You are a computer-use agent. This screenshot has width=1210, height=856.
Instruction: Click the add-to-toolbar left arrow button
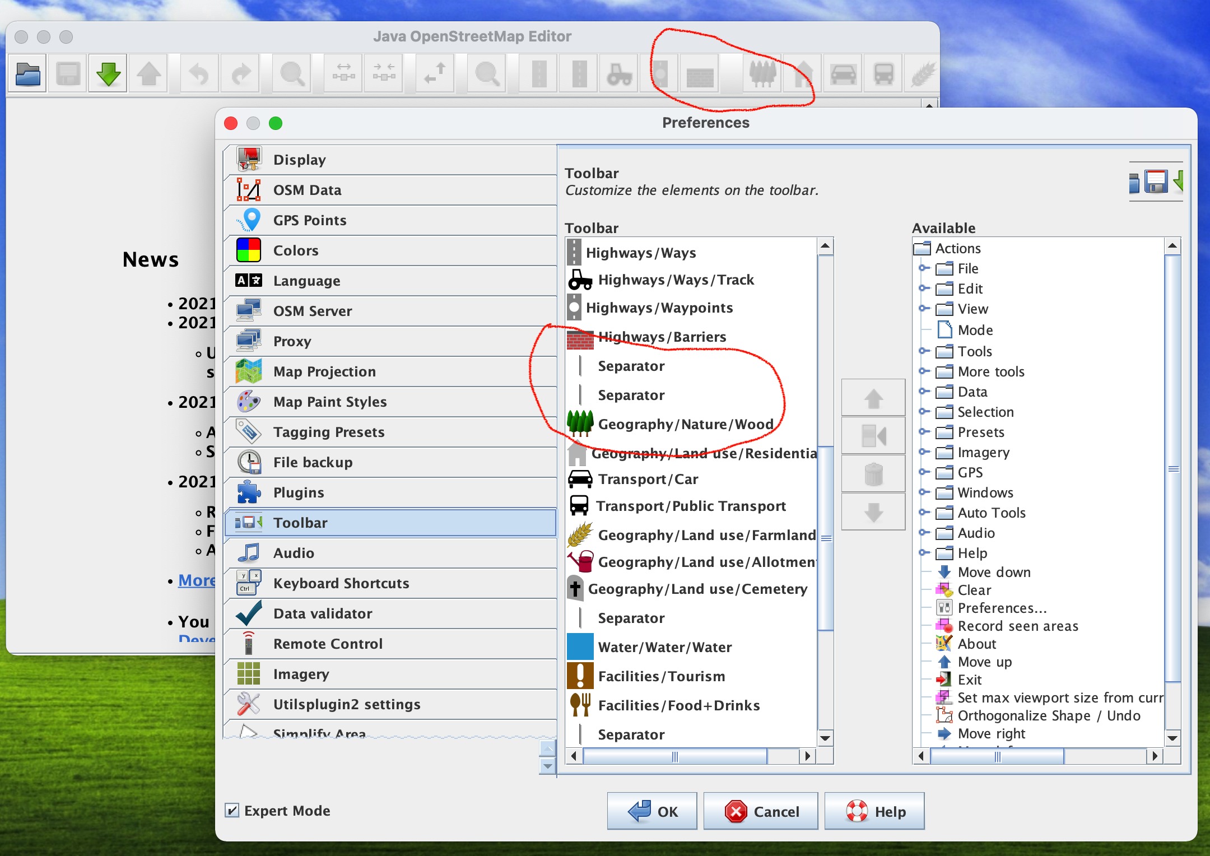pos(873,436)
